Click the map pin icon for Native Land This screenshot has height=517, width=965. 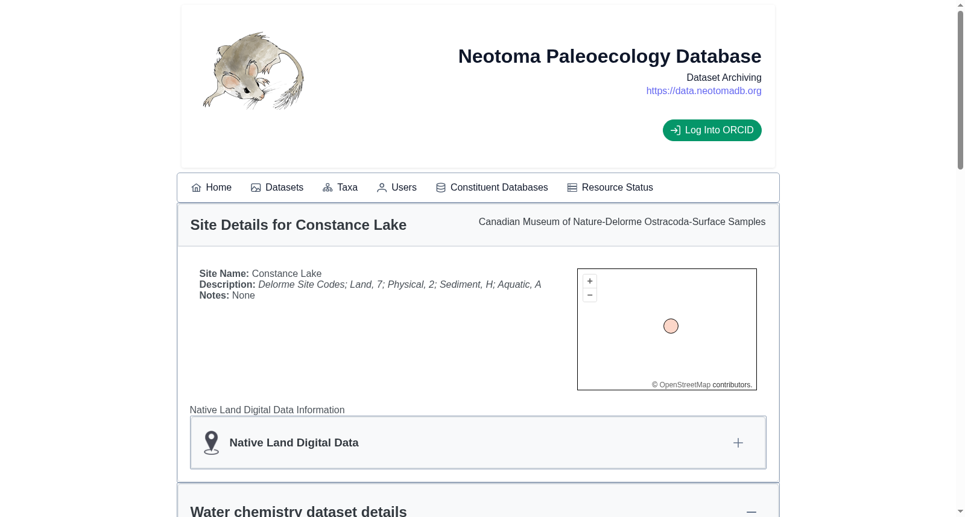[x=211, y=443]
